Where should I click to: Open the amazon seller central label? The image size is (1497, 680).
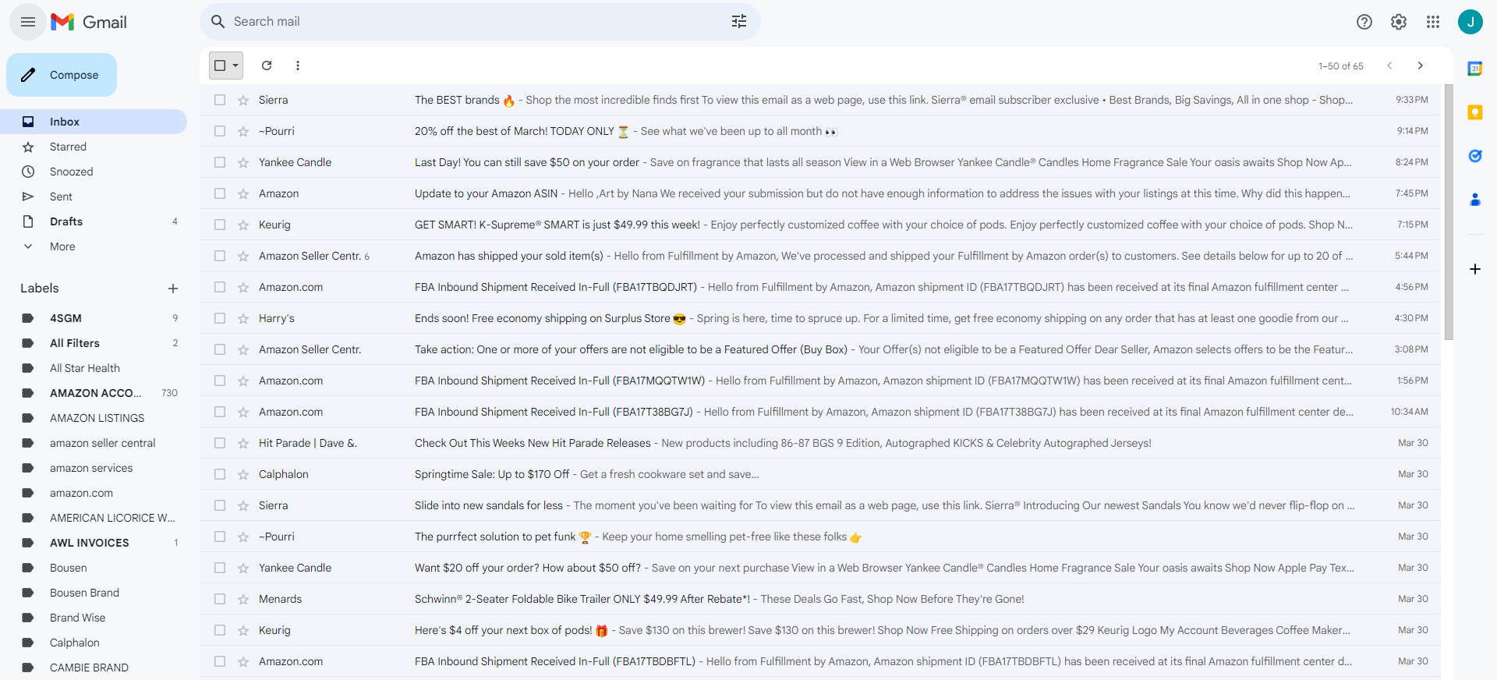94,443
